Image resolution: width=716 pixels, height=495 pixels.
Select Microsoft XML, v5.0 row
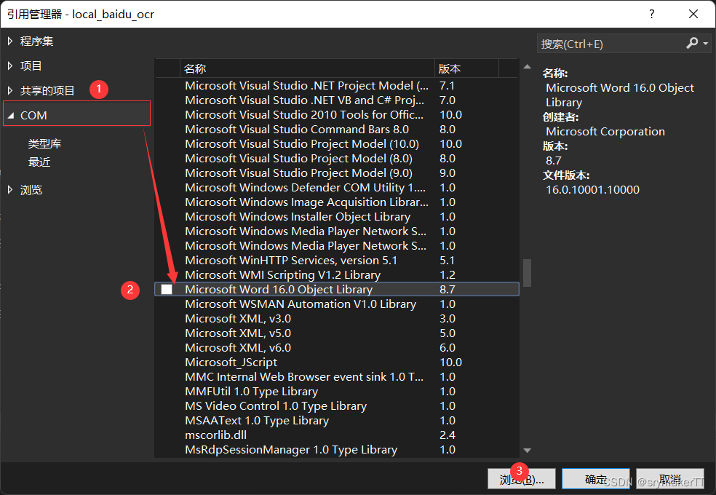pyautogui.click(x=337, y=333)
